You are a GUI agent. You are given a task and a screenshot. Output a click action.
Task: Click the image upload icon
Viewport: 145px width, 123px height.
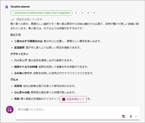124,116
